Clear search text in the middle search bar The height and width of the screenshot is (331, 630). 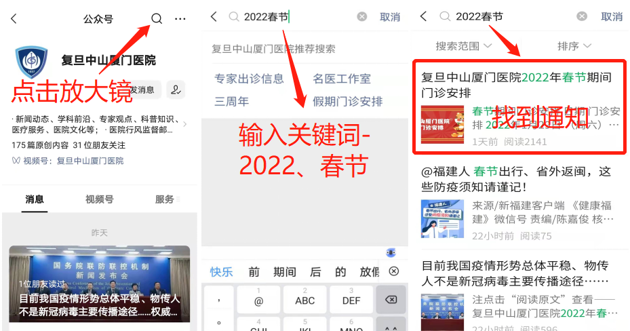click(362, 16)
